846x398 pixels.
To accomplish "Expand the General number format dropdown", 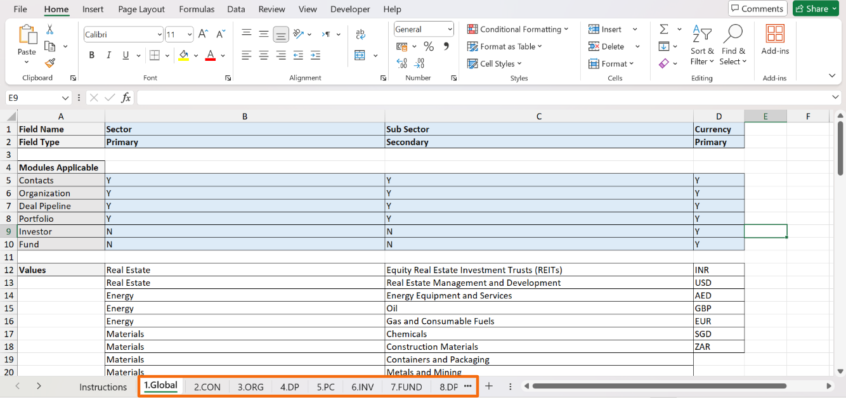I will click(x=450, y=29).
